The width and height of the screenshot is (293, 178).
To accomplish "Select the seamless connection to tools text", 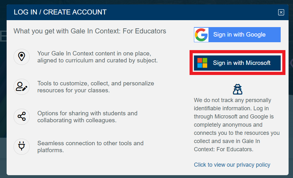I will [91, 147].
